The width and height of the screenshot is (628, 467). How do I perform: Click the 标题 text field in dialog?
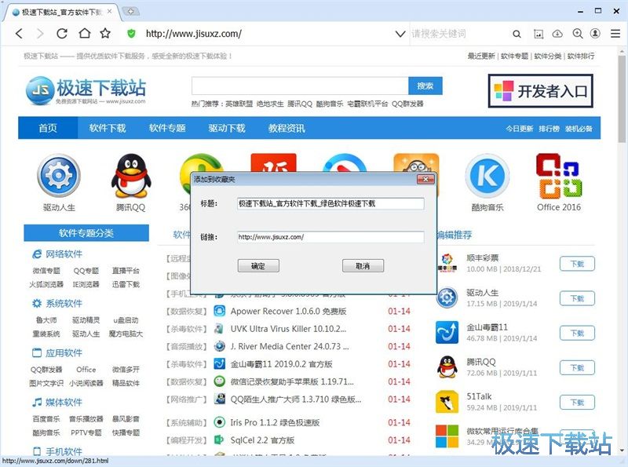(x=330, y=203)
